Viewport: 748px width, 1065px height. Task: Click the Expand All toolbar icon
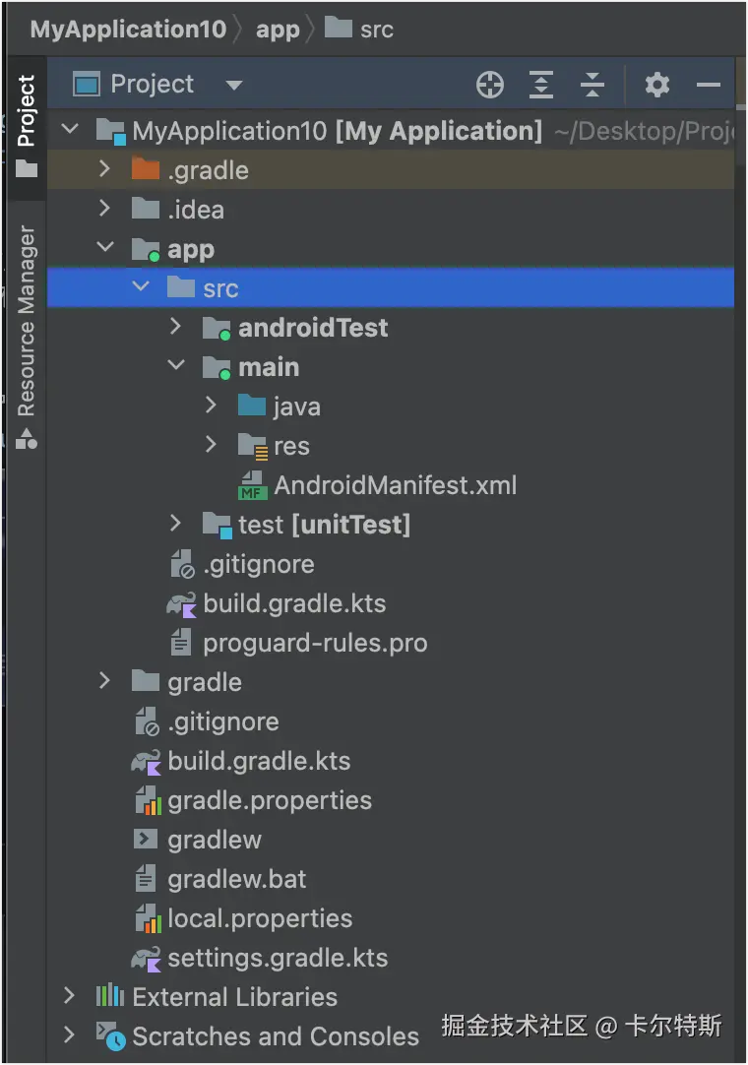540,86
